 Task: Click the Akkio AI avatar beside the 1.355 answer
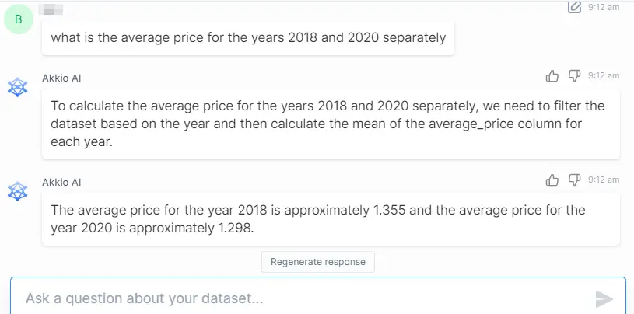[x=18, y=191]
